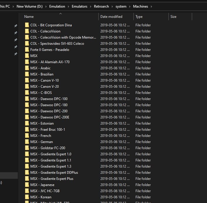Click the plain MSX folder icon

27,56
